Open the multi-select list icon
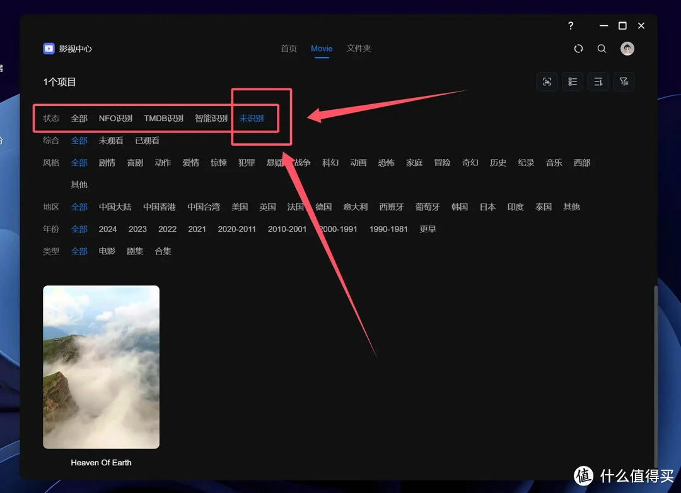Viewport: 681px width, 493px height. (573, 81)
